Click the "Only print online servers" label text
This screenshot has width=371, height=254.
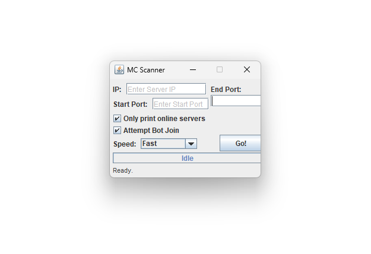(164, 119)
